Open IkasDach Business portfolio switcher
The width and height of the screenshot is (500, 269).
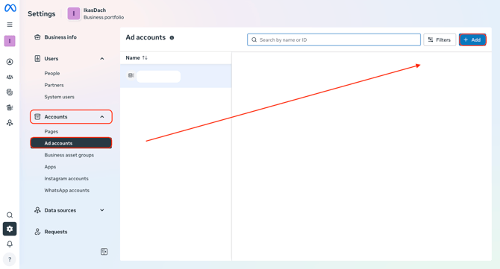(96, 13)
